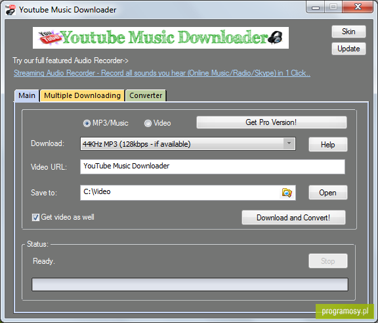Click the 'Save to:' label
The height and width of the screenshot is (323, 378).
click(44, 193)
